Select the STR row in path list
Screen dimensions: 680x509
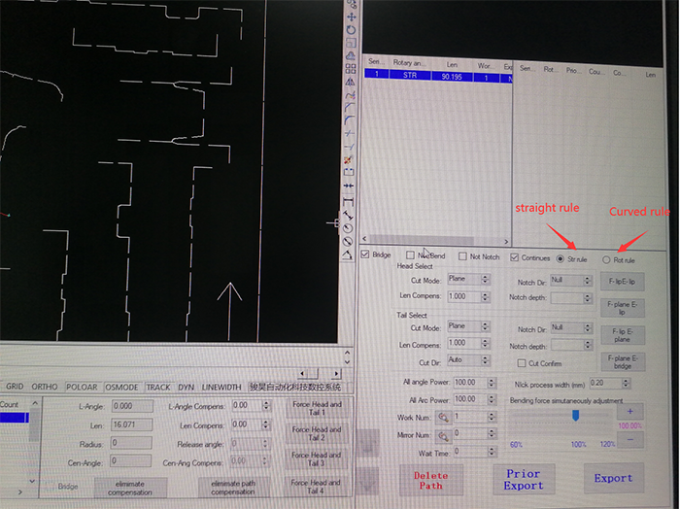[438, 76]
